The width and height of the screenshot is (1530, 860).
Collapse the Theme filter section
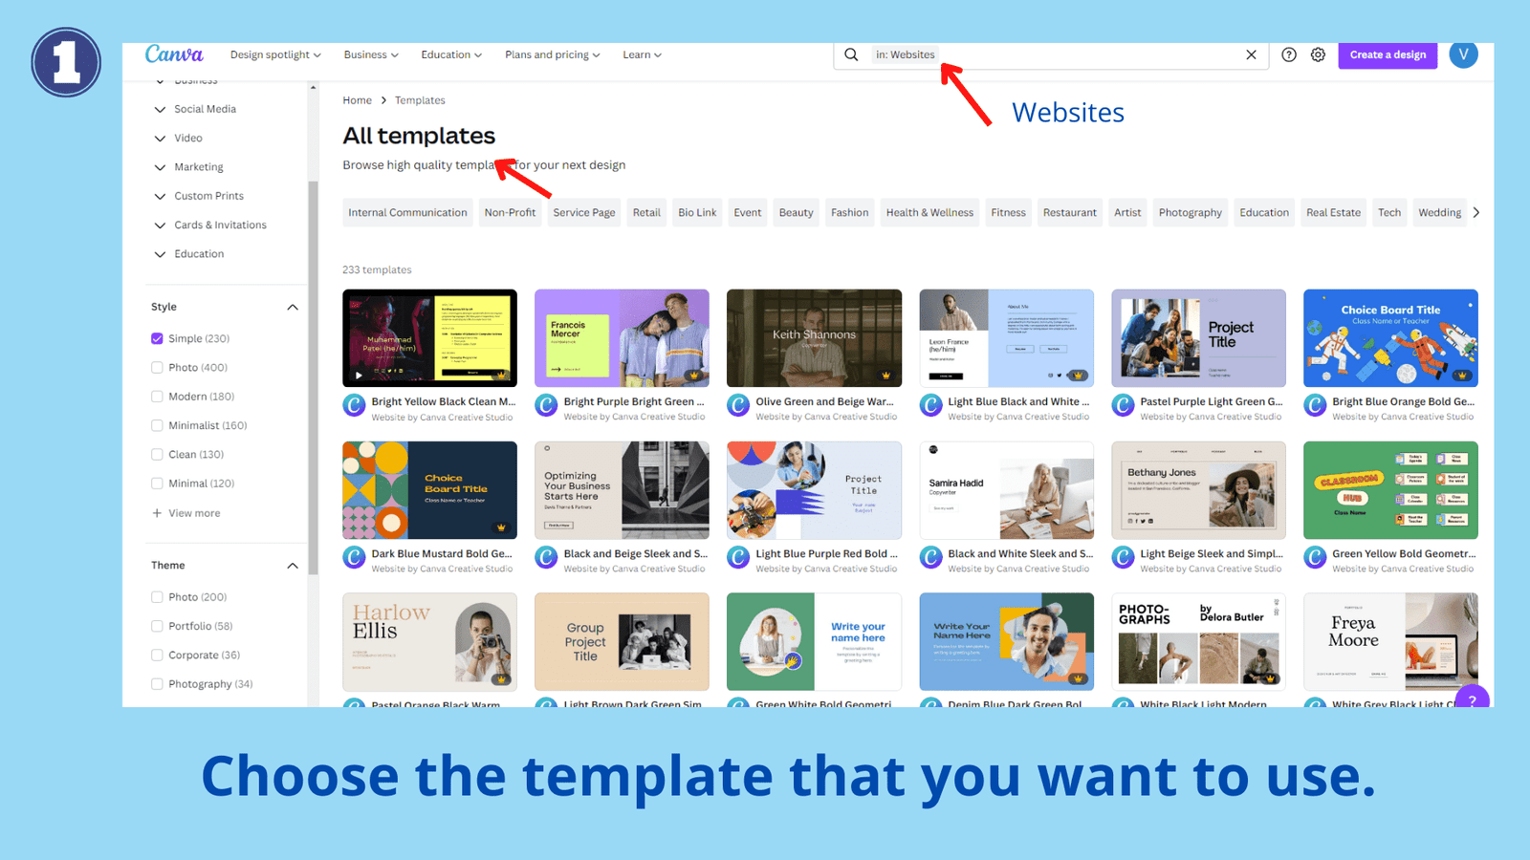293,566
